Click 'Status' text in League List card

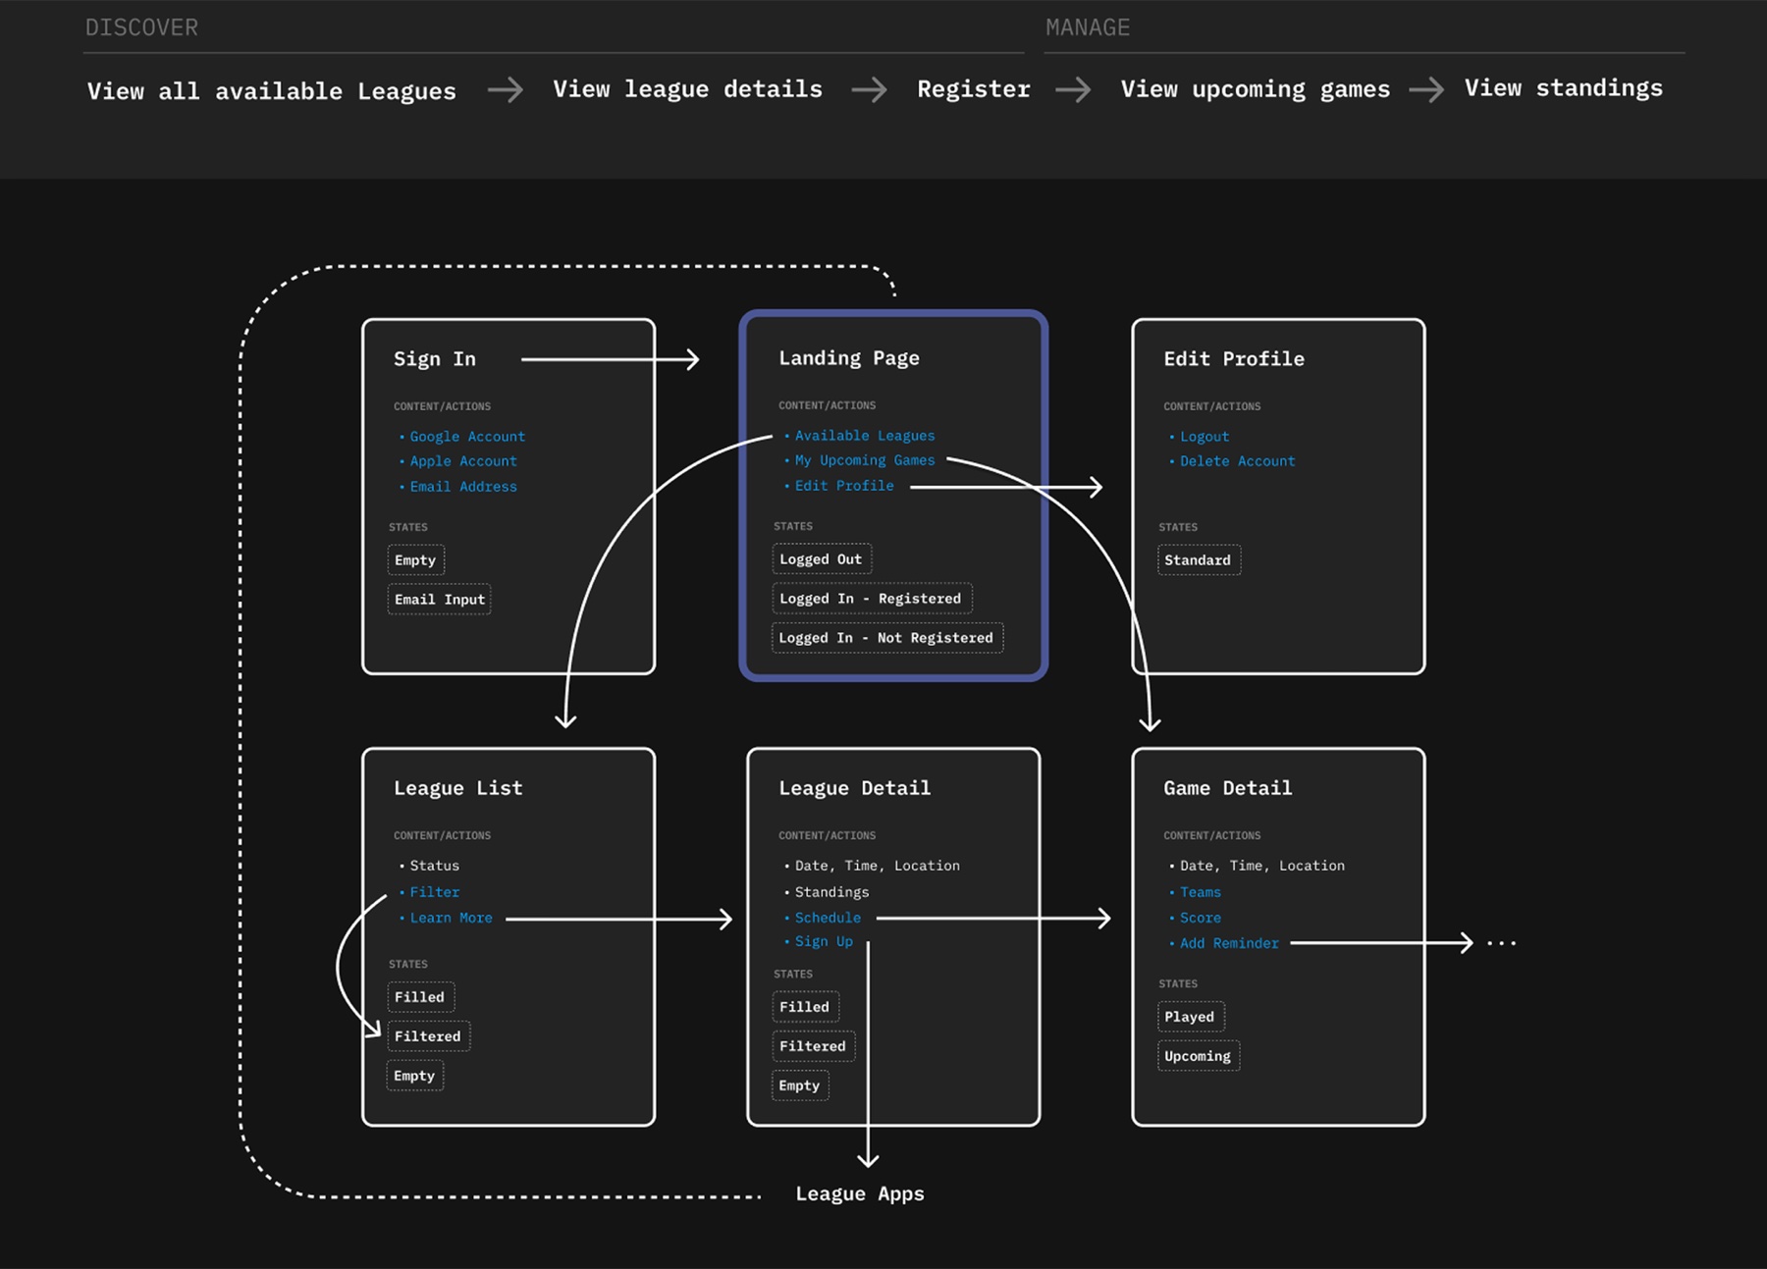click(435, 866)
